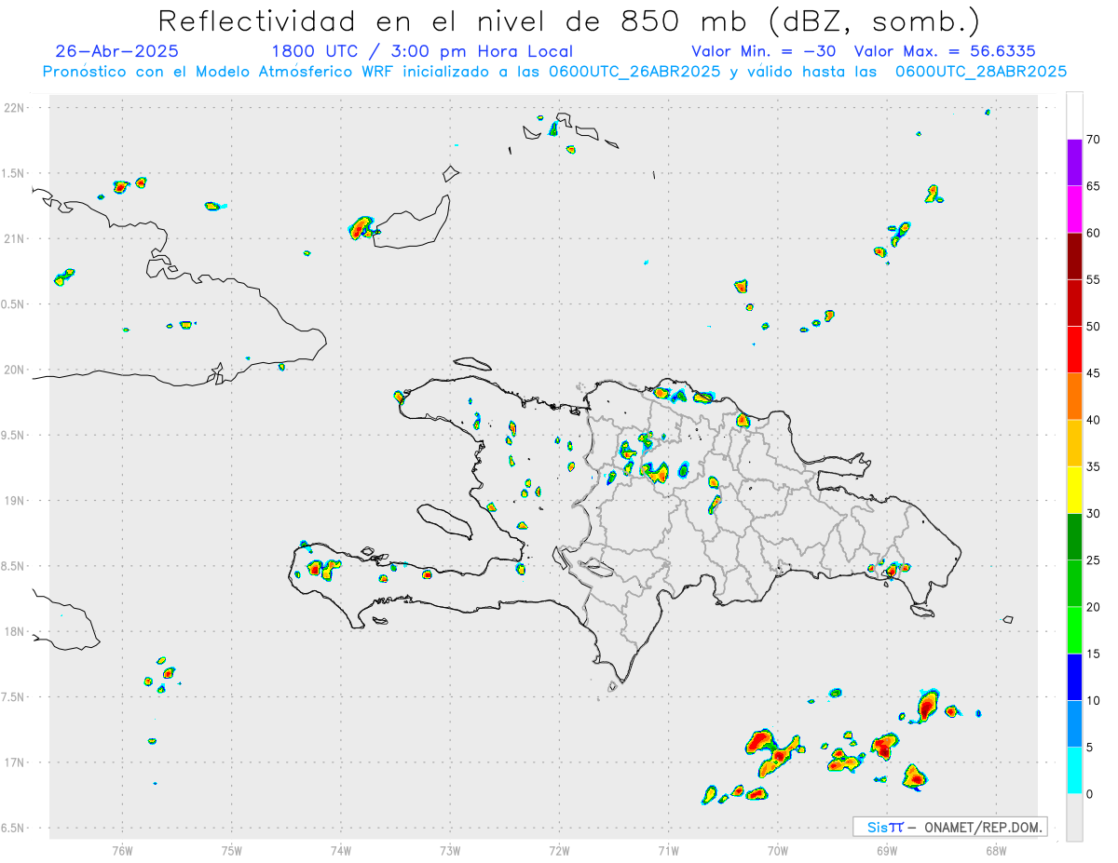Image resolution: width=1118 pixels, height=863 pixels.
Task: Click the colorbar tick label '55'
Action: (1093, 279)
